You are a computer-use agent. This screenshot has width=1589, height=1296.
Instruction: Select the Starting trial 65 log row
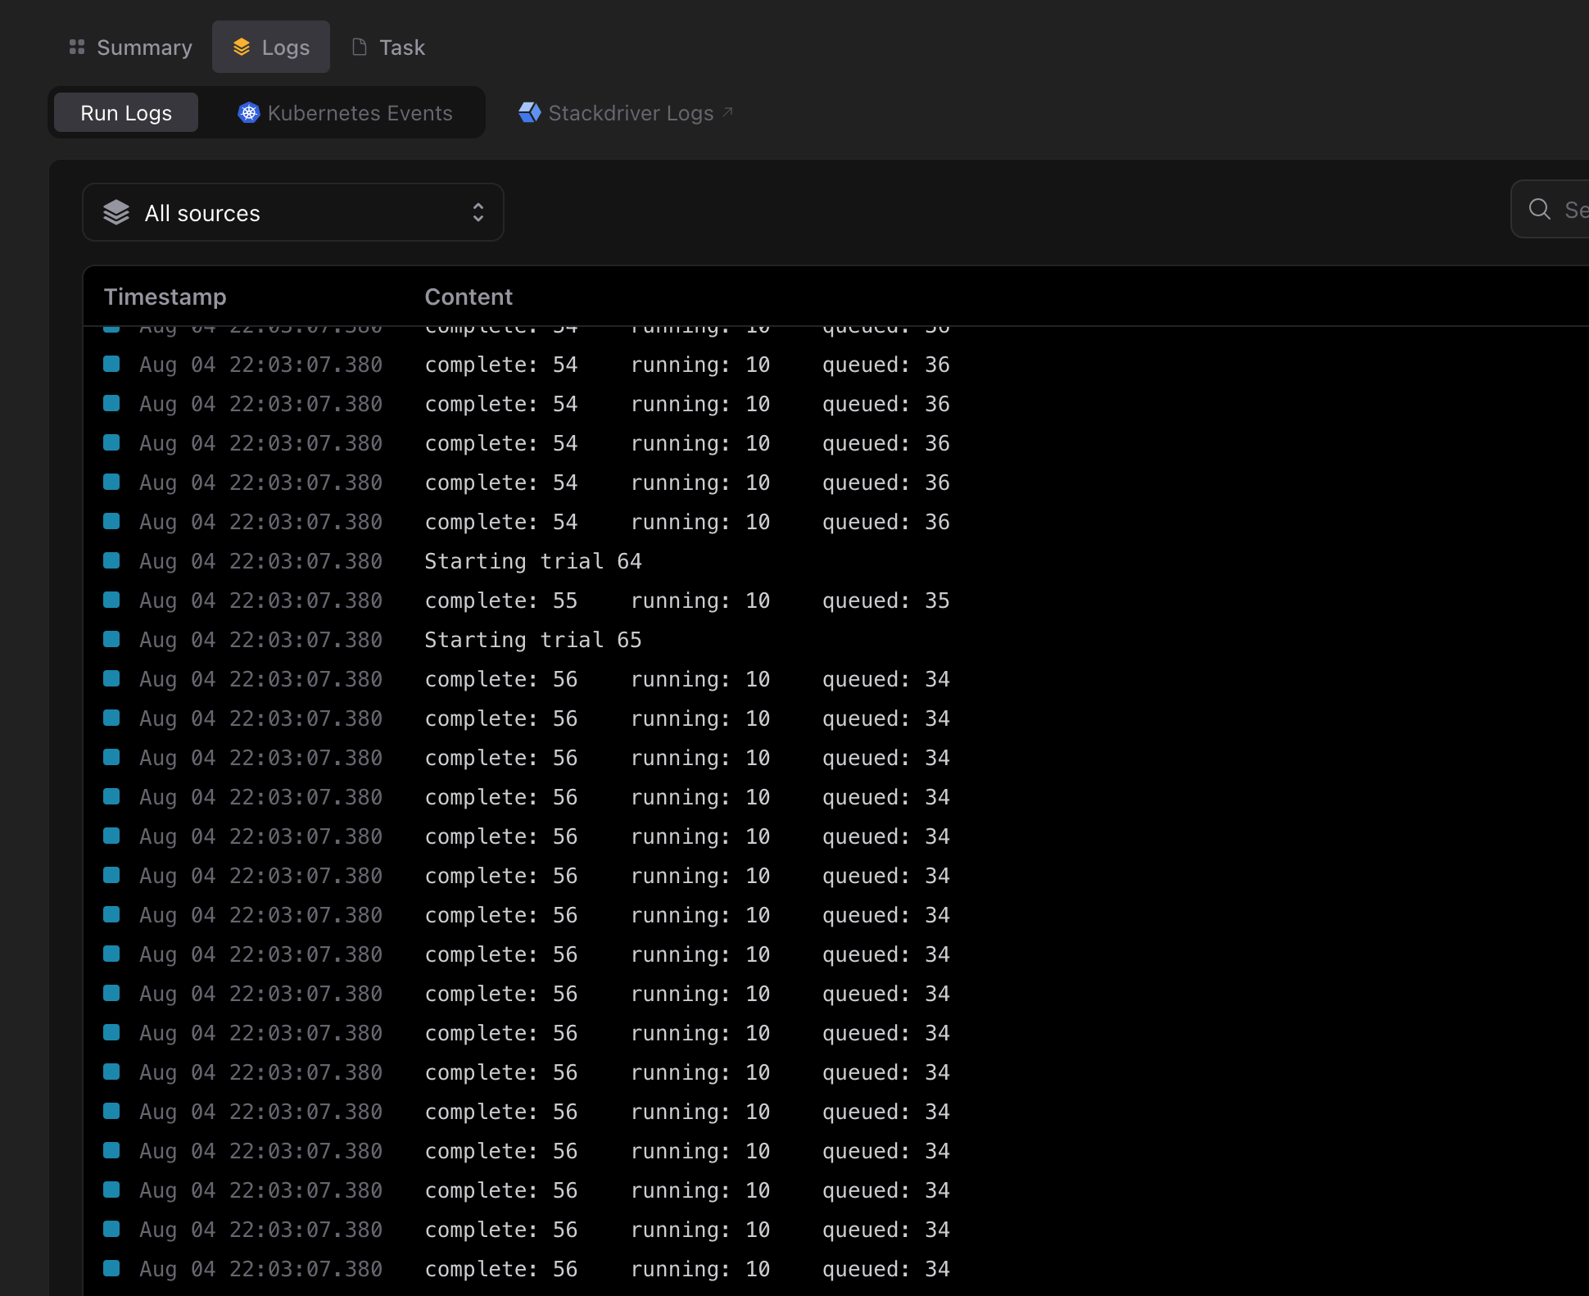(x=532, y=640)
